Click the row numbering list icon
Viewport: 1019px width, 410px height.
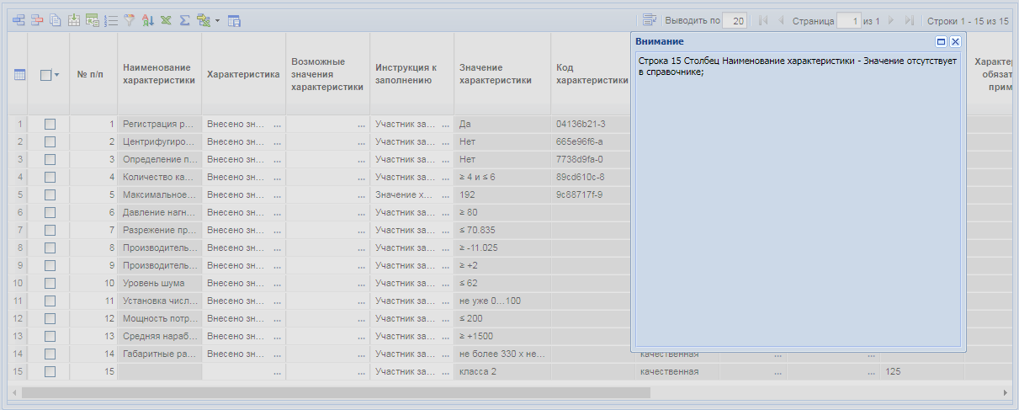pos(110,20)
